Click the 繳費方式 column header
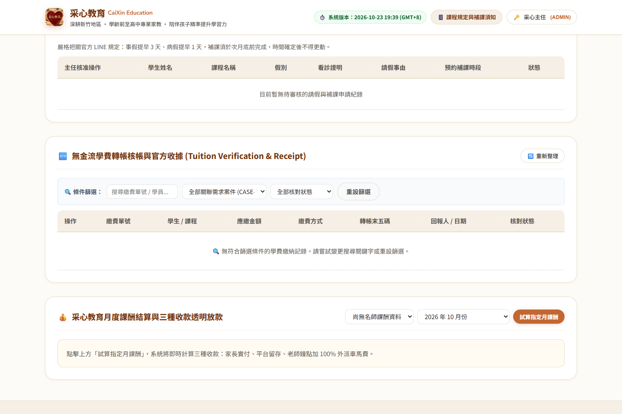 tap(310, 221)
